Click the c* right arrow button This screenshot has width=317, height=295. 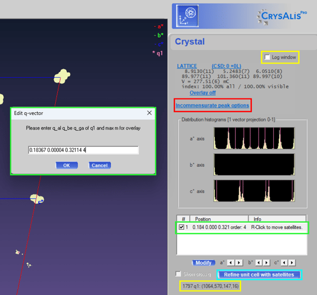pyautogui.click(x=292, y=263)
